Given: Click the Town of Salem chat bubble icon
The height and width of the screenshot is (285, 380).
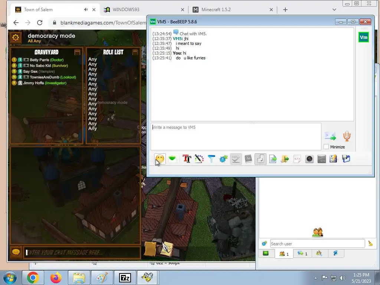Looking at the screenshot, I should coord(16,252).
